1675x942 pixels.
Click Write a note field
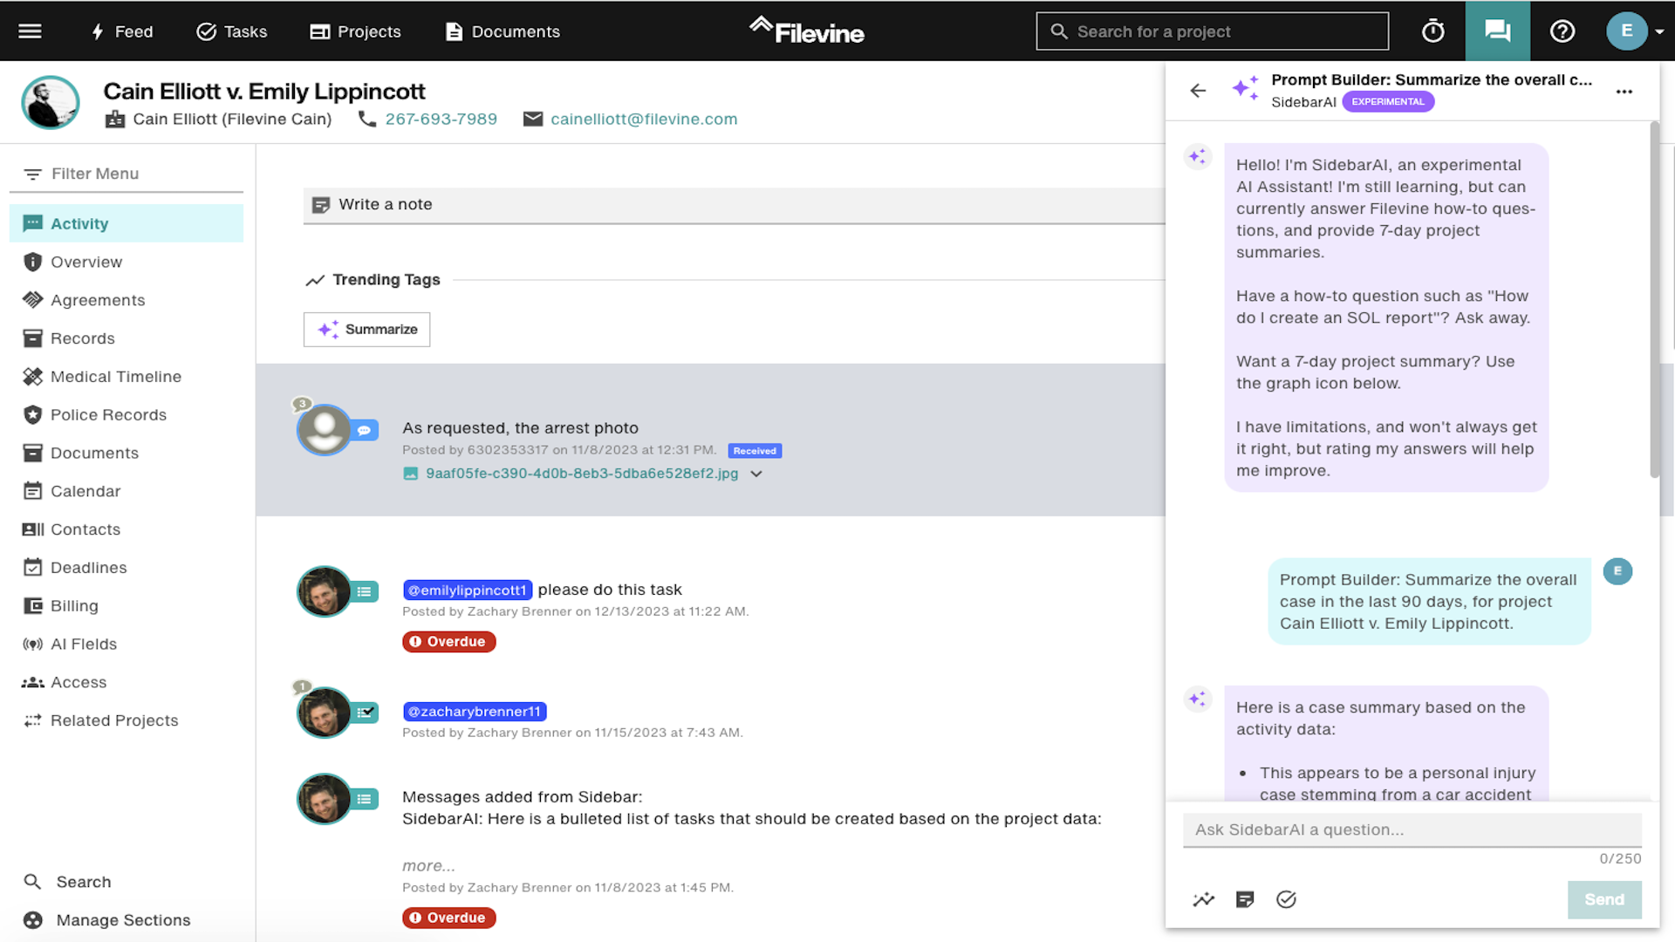tap(734, 205)
